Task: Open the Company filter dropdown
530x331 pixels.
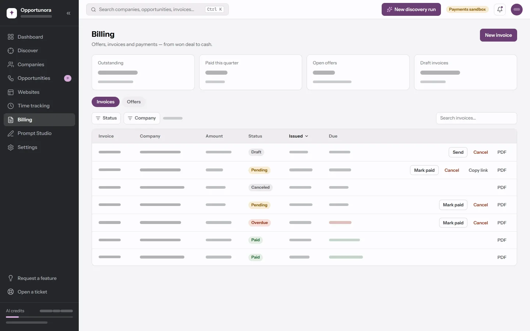Action: coord(142,118)
